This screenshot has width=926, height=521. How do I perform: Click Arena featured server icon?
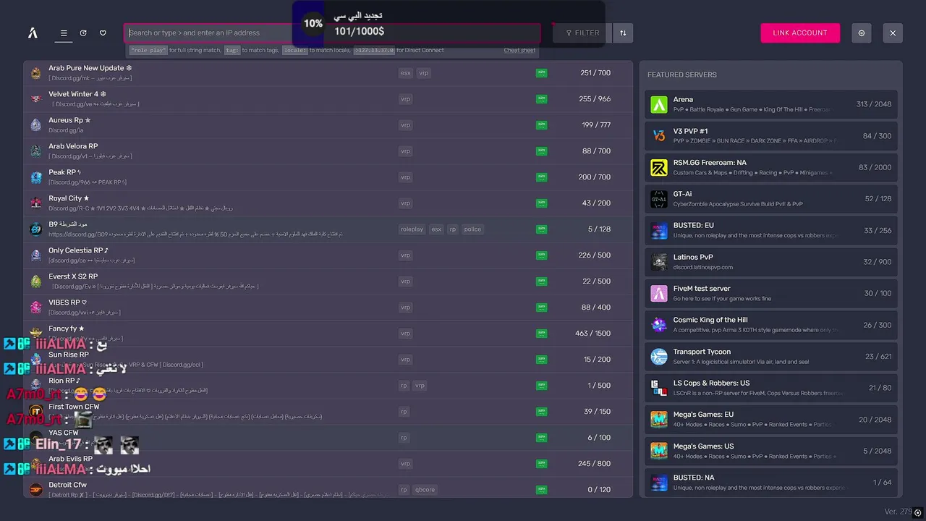point(659,104)
